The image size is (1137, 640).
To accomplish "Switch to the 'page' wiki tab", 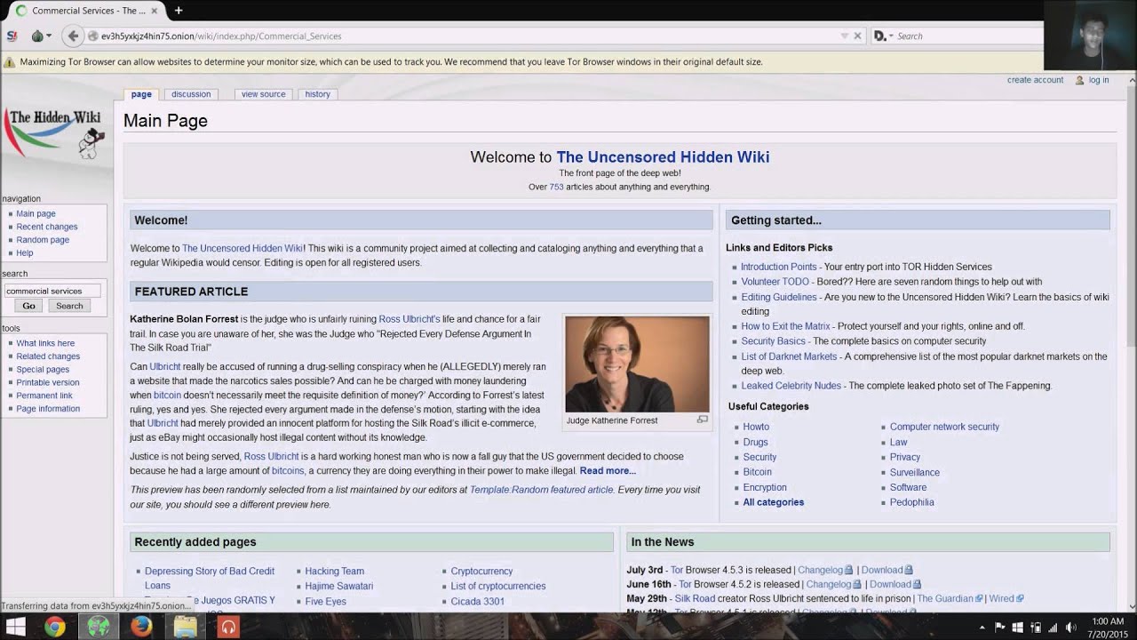I will [141, 94].
